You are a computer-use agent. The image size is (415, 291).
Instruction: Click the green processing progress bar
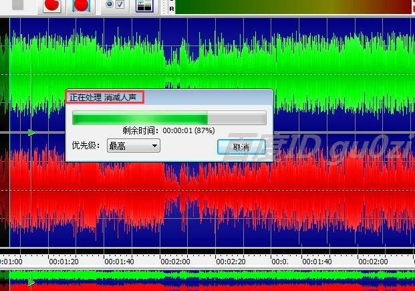coord(169,118)
